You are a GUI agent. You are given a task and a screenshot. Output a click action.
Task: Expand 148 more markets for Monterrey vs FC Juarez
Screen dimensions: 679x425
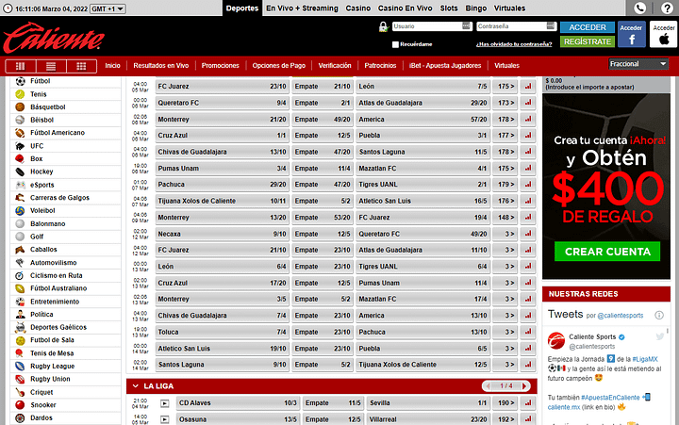(x=505, y=218)
